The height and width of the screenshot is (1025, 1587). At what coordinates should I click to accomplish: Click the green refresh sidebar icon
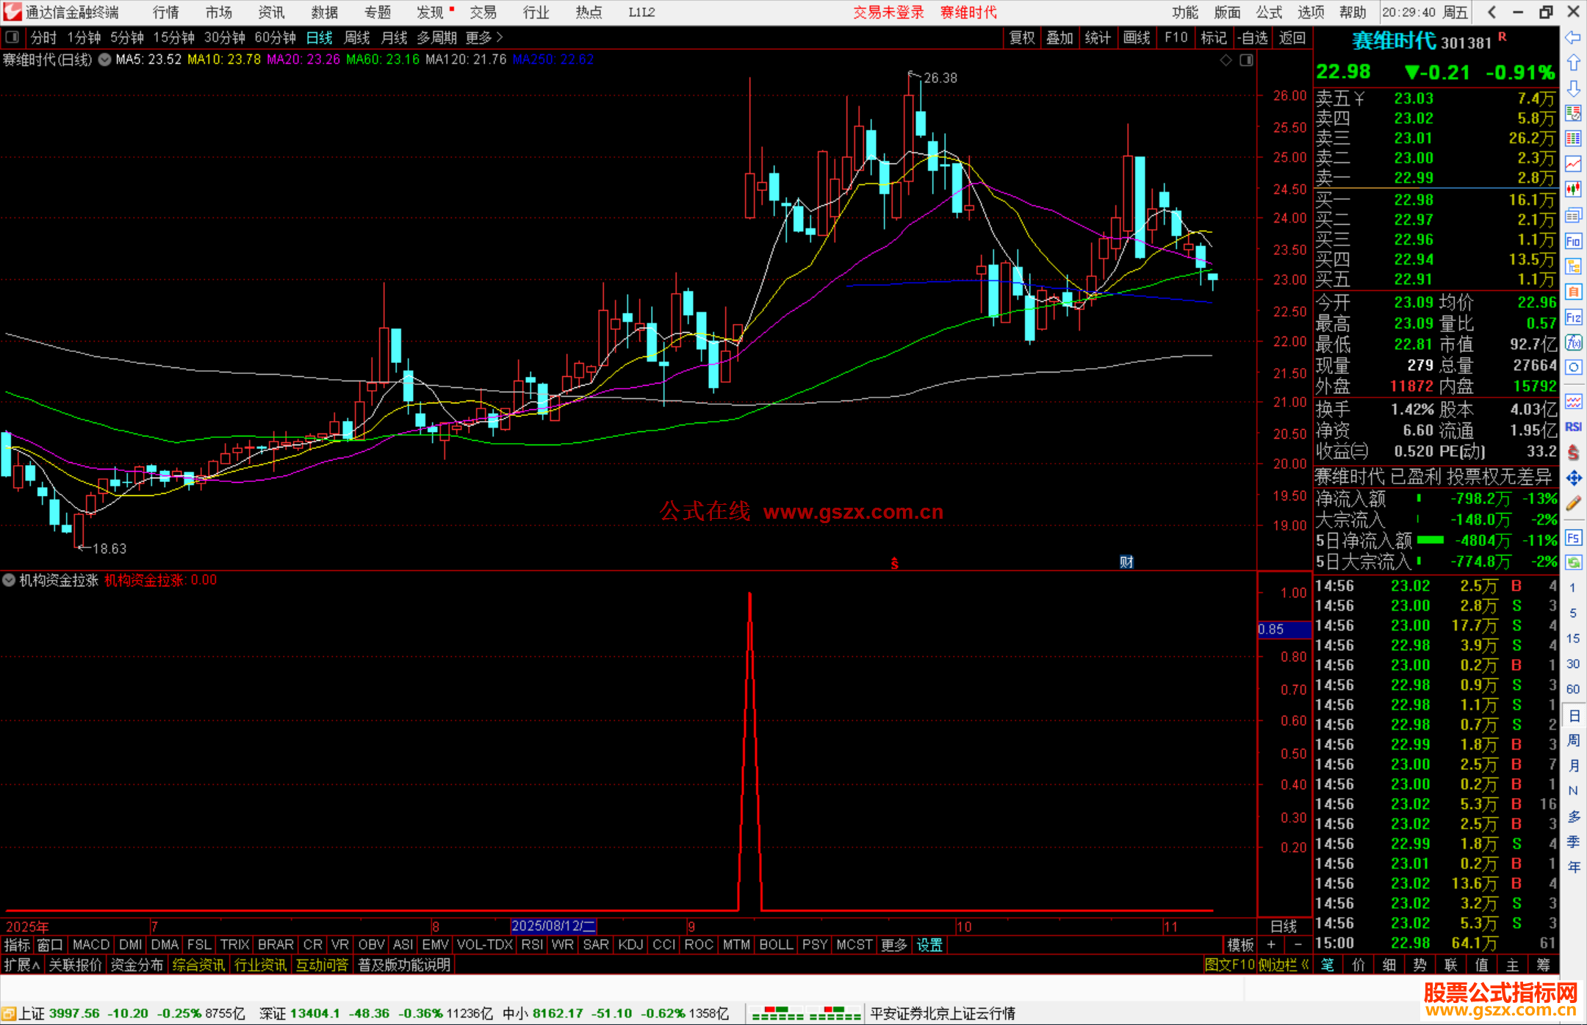tap(1573, 562)
